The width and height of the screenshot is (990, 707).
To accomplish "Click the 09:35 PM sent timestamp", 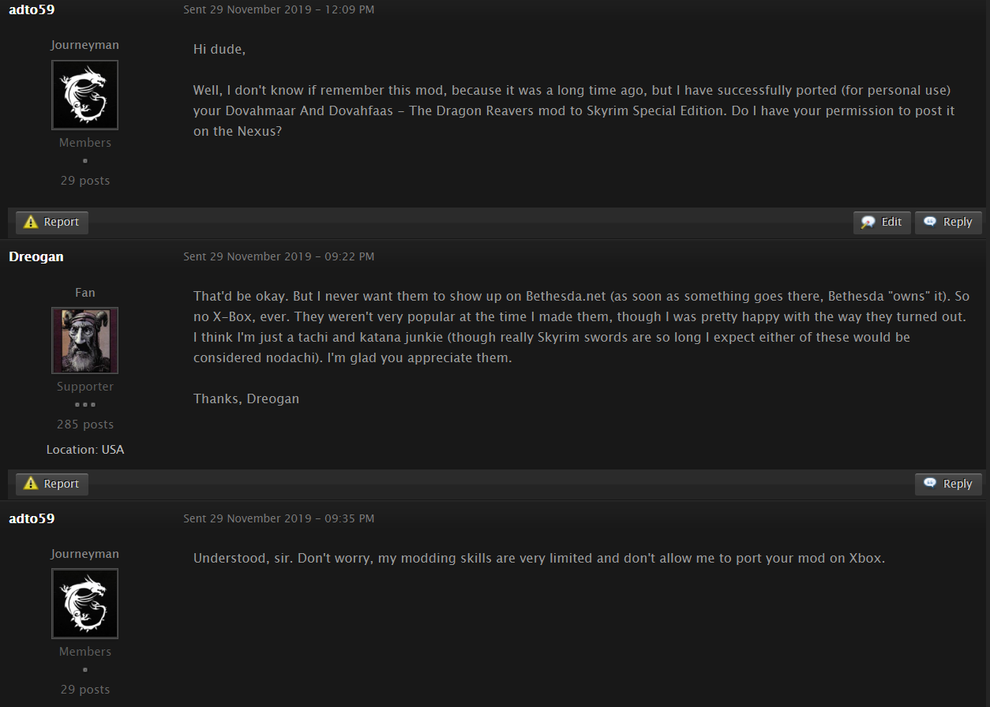I will point(279,518).
